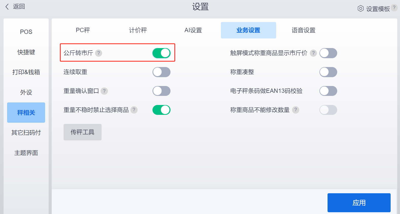Open the 传秤工具 button
Viewport: 400px width, 214px height.
click(82, 132)
